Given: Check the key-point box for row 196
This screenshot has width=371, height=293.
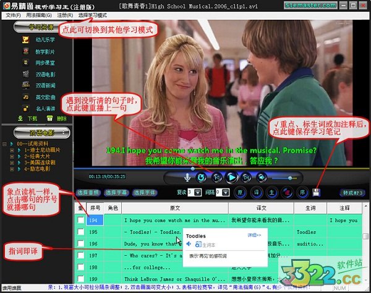Looking at the screenshot, I should (80, 244).
